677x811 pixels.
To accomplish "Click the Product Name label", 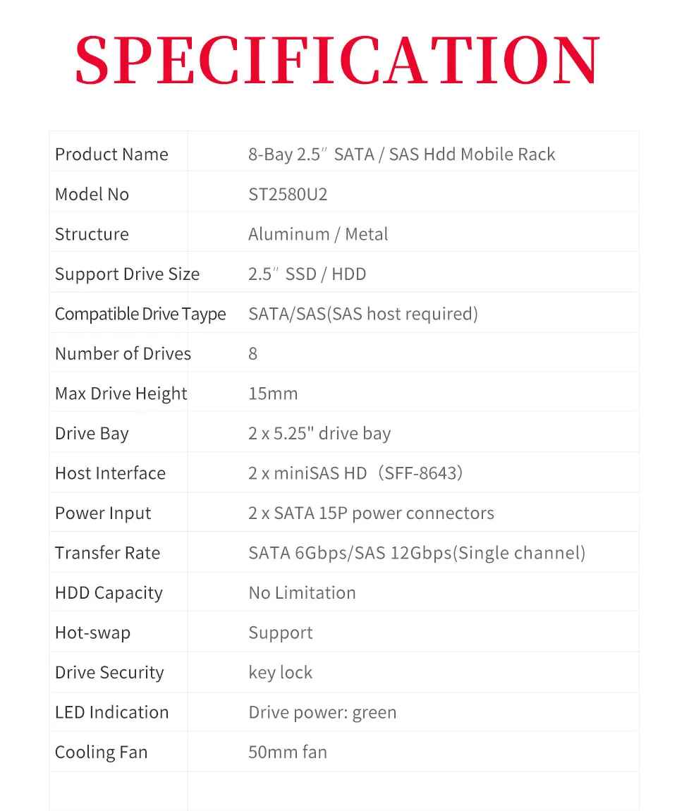I will (x=111, y=154).
